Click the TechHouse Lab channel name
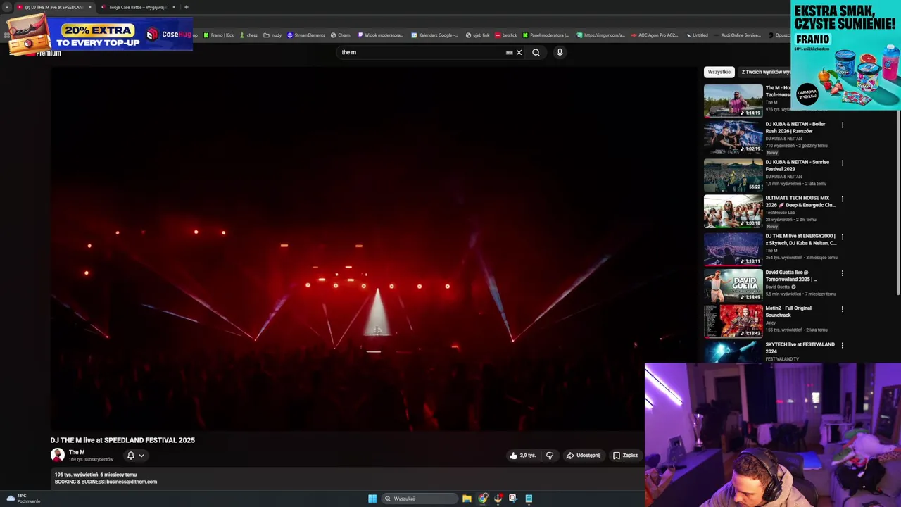This screenshot has height=507, width=901. (x=780, y=213)
